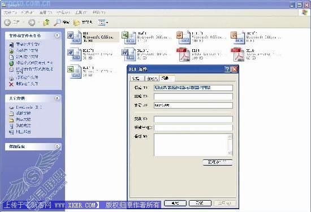Expand the Details sidebar panel
311x212 pixels.
pyautogui.click(x=57, y=146)
